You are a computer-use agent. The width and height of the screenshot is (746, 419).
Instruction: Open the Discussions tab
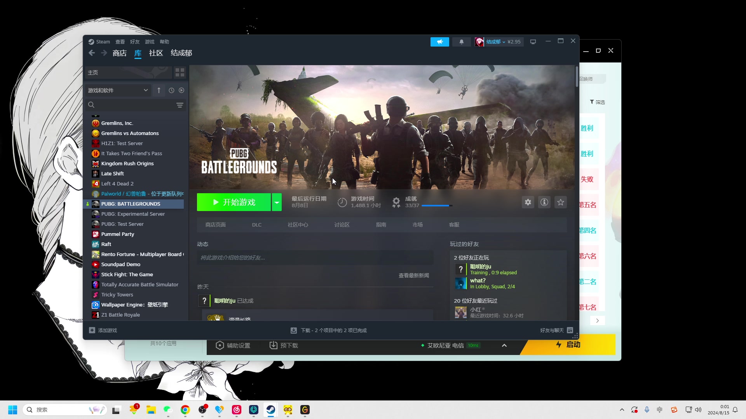click(x=342, y=225)
